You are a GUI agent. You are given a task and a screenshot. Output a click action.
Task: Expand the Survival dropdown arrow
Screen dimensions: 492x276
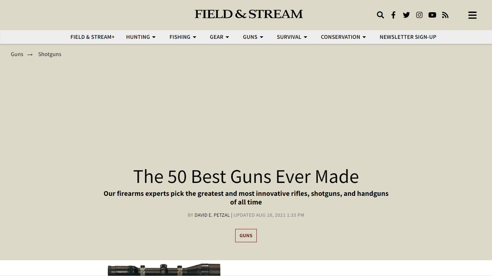tap(305, 37)
